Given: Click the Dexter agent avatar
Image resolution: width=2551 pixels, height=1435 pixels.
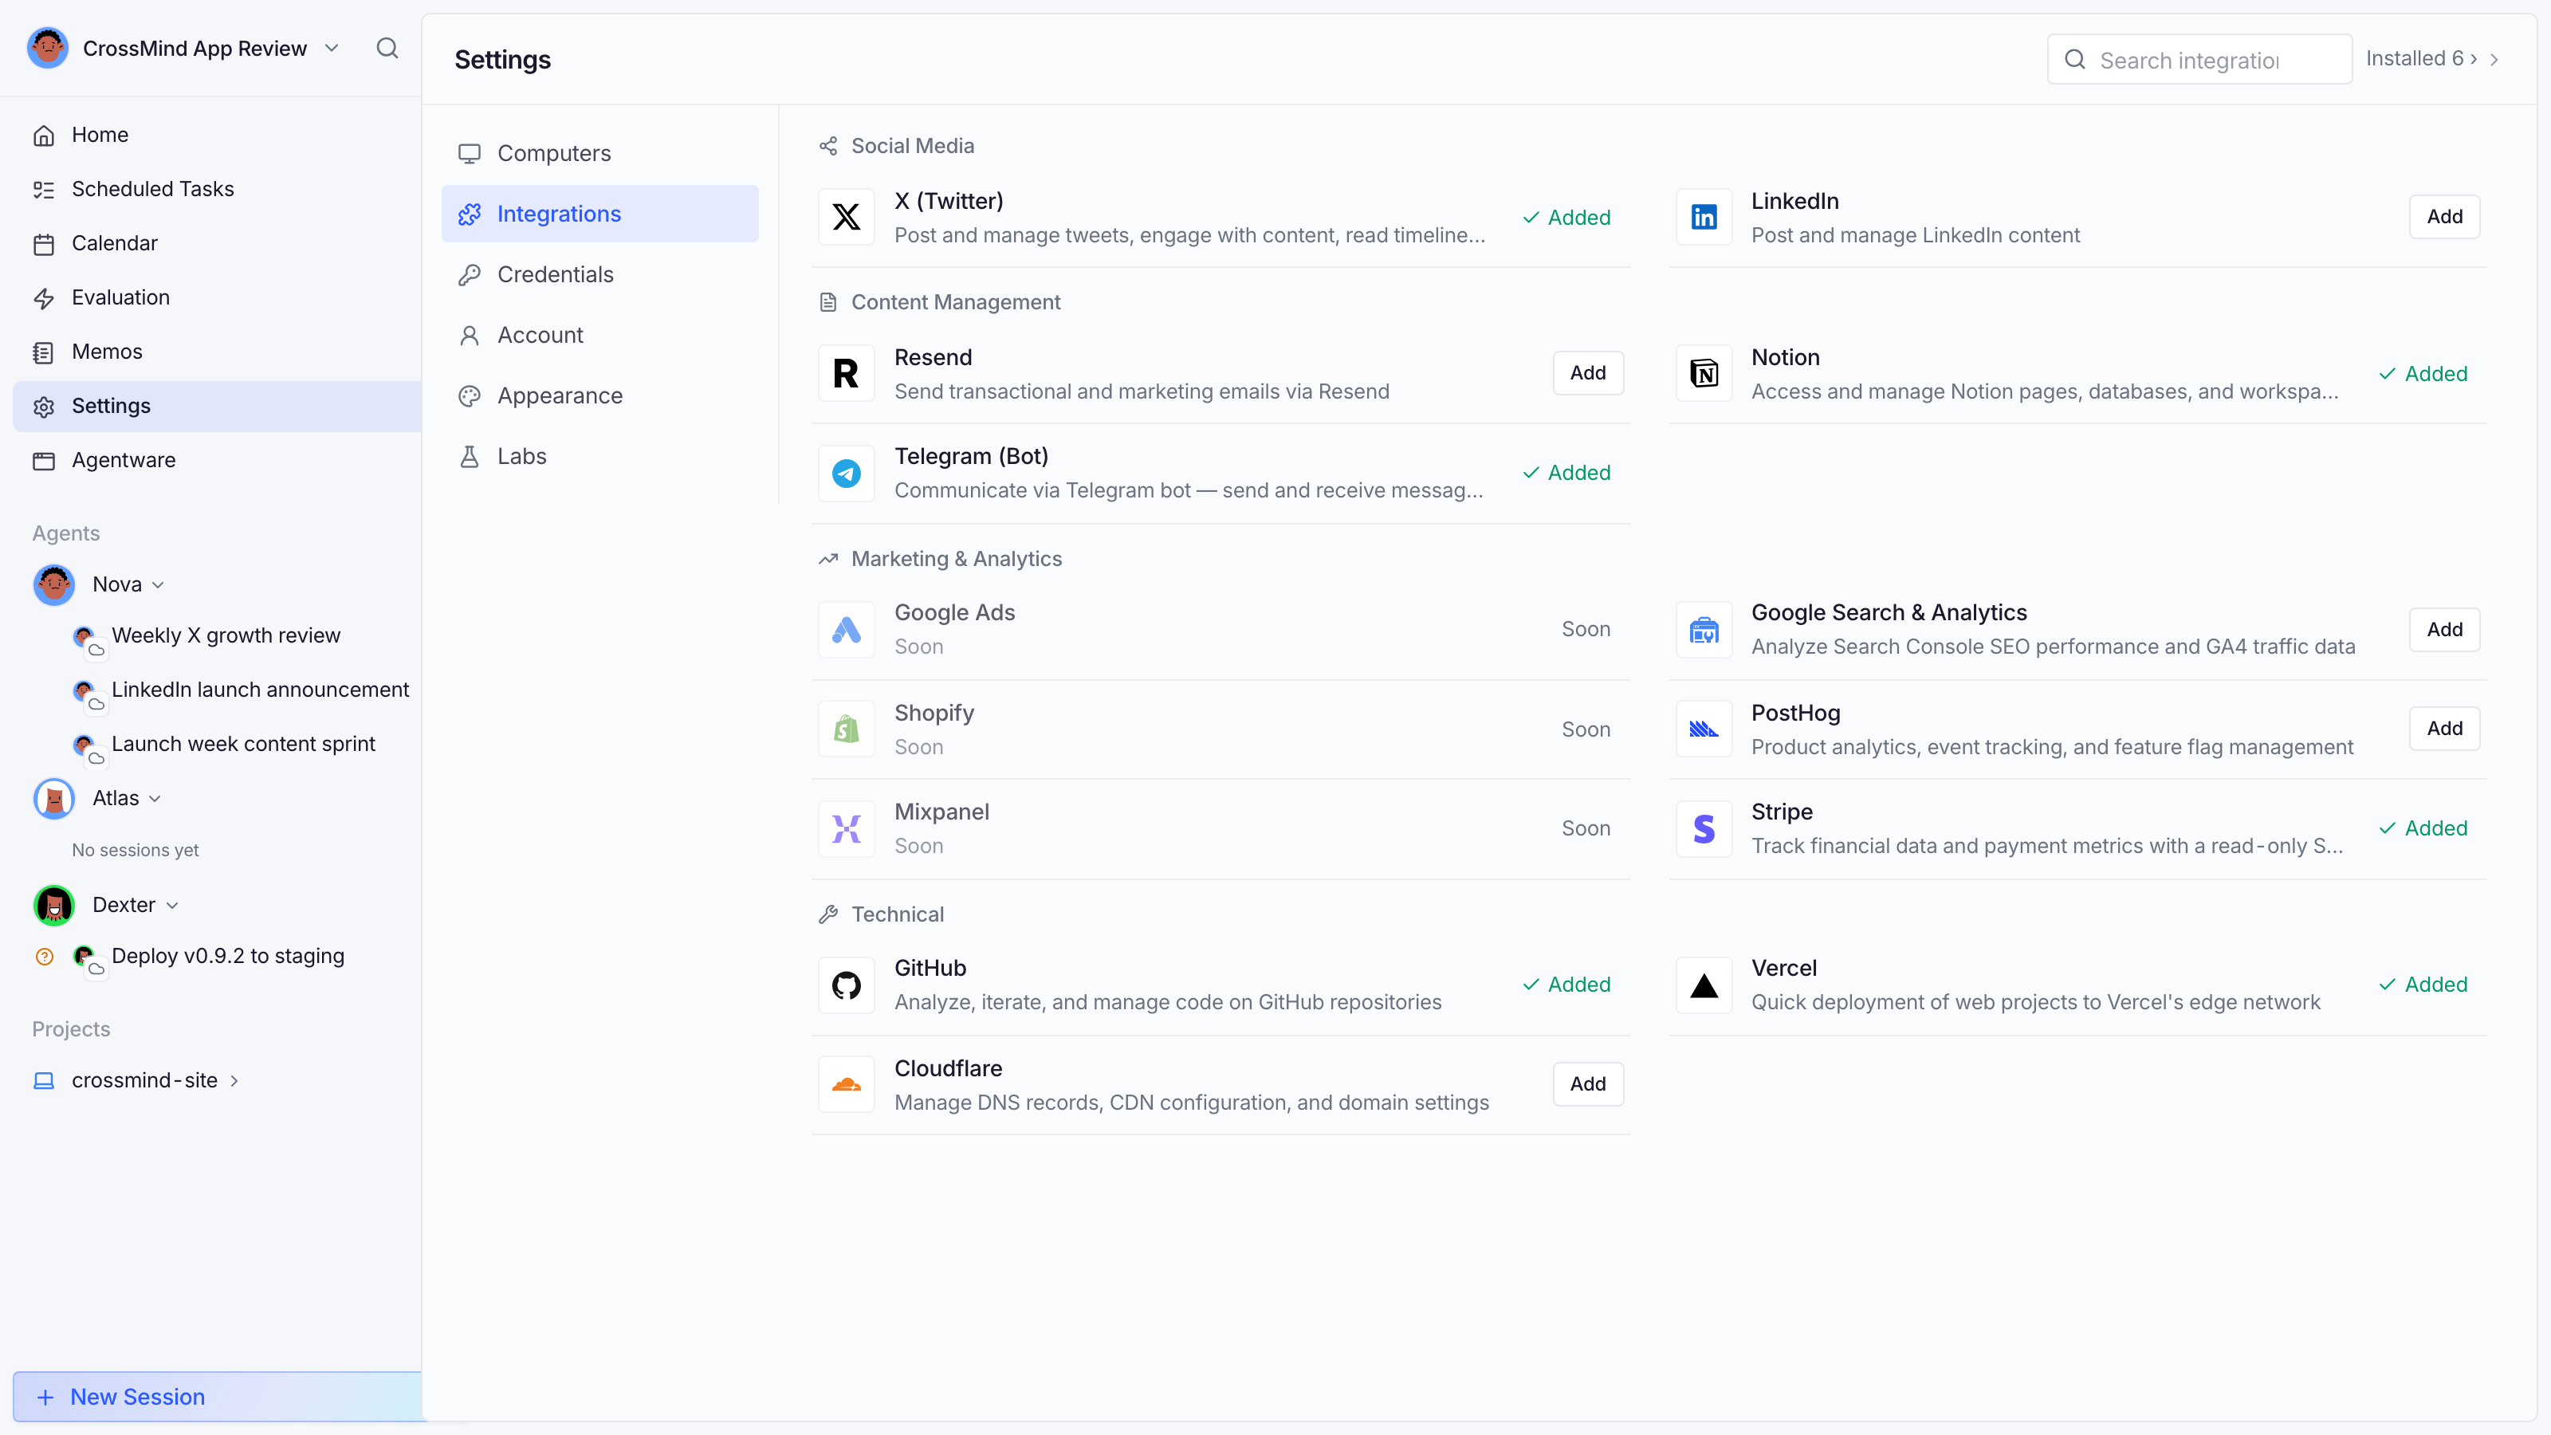Looking at the screenshot, I should click(x=53, y=905).
